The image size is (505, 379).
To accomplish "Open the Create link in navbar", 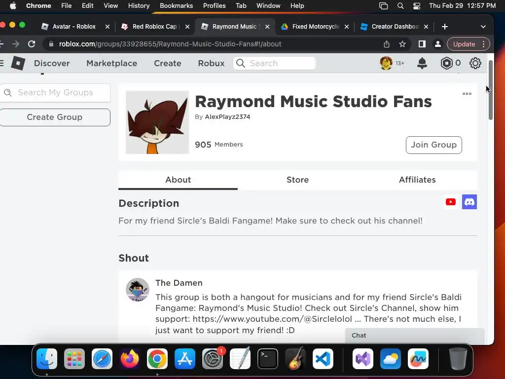I will tap(168, 63).
